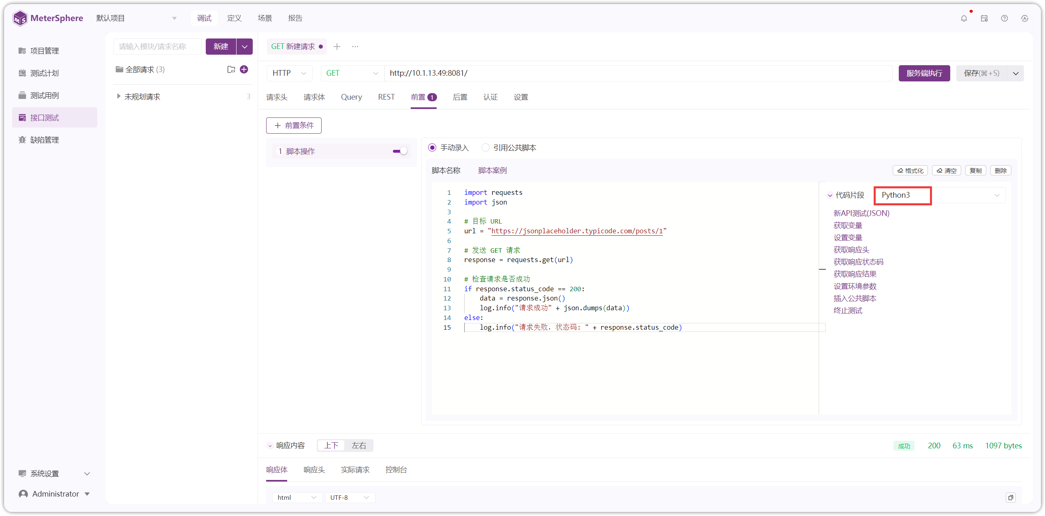Select the 引用公共脚本 radio button
Screen dimensions: 1045x516
coord(485,148)
